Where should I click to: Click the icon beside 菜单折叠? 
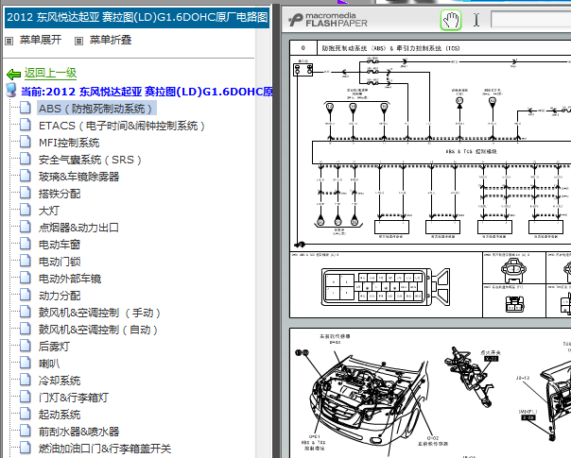click(x=78, y=41)
